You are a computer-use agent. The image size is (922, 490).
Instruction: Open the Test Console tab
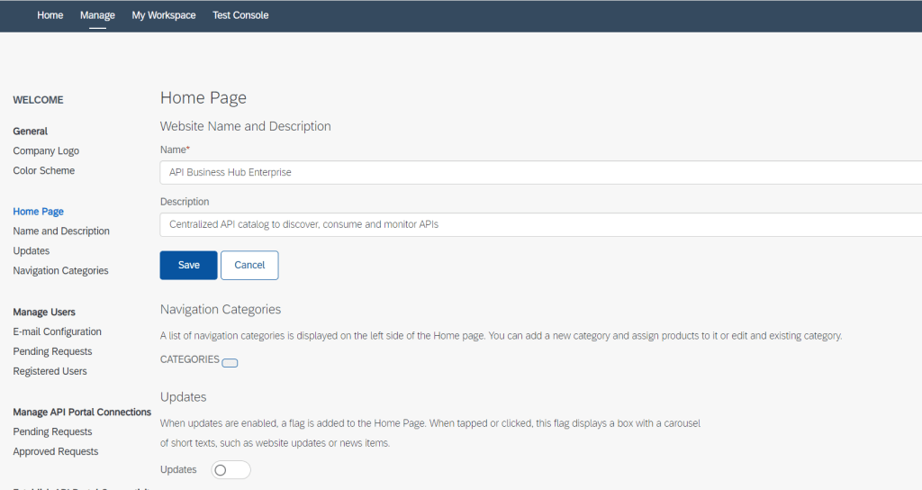(240, 15)
